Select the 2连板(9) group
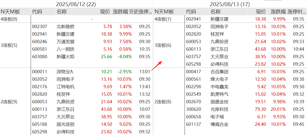The height and width of the screenshot is (135, 307). pyautogui.click(x=9, y=102)
